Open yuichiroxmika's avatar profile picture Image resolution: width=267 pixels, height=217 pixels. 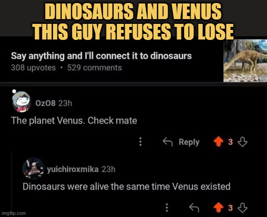(33, 168)
